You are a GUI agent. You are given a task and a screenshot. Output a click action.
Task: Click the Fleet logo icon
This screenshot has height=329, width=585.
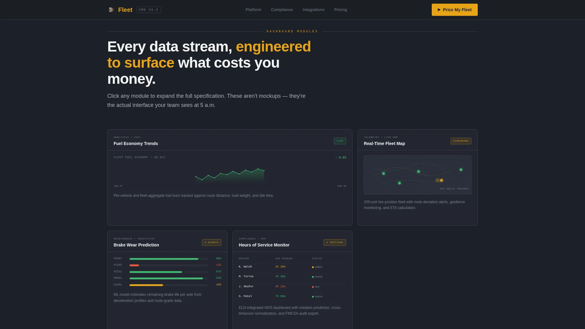coord(112,10)
